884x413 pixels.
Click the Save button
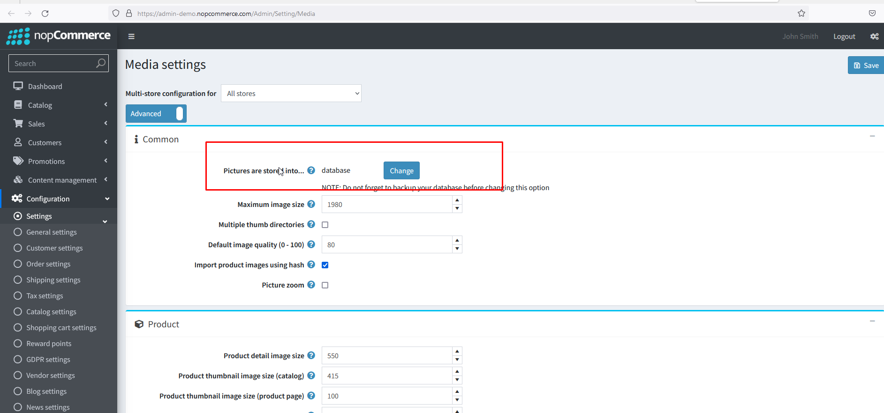866,65
